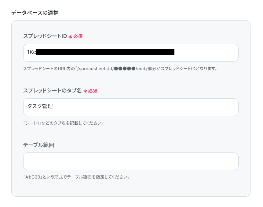Image resolution: width=263 pixels, height=207 pixels.
Task: Click red asterisk beside スプレッドシートのタブ名 label
Action: 85,91
